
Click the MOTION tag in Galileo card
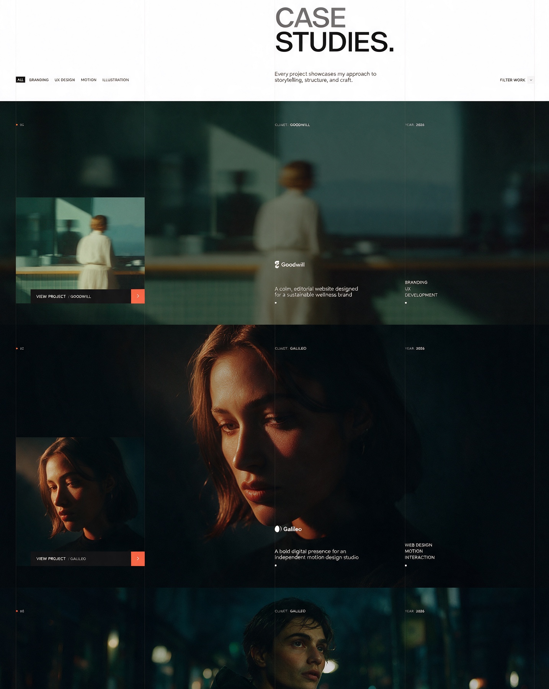pos(414,551)
